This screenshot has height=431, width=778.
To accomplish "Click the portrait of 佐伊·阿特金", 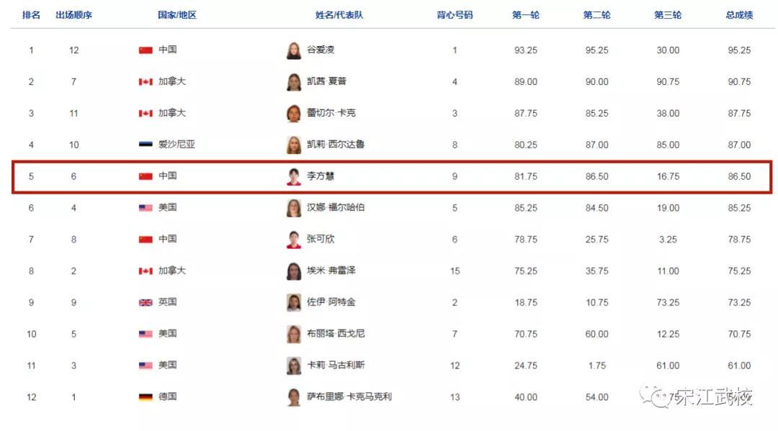I will 294,303.
